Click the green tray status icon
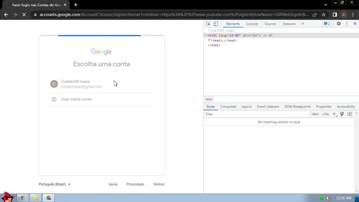The width and height of the screenshot is (359, 202). coord(322,198)
